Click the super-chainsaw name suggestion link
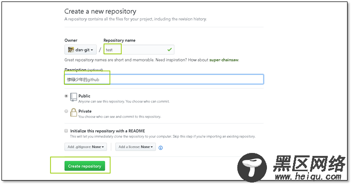This screenshot has height=185, width=352. pyautogui.click(x=223, y=60)
